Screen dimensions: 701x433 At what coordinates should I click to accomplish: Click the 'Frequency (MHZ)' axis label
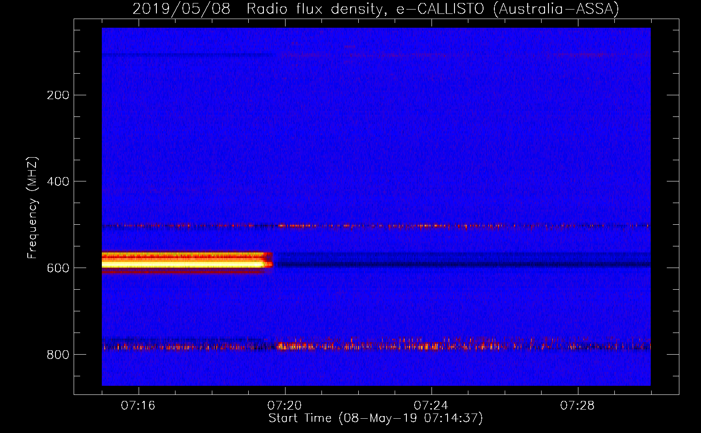(x=32, y=208)
